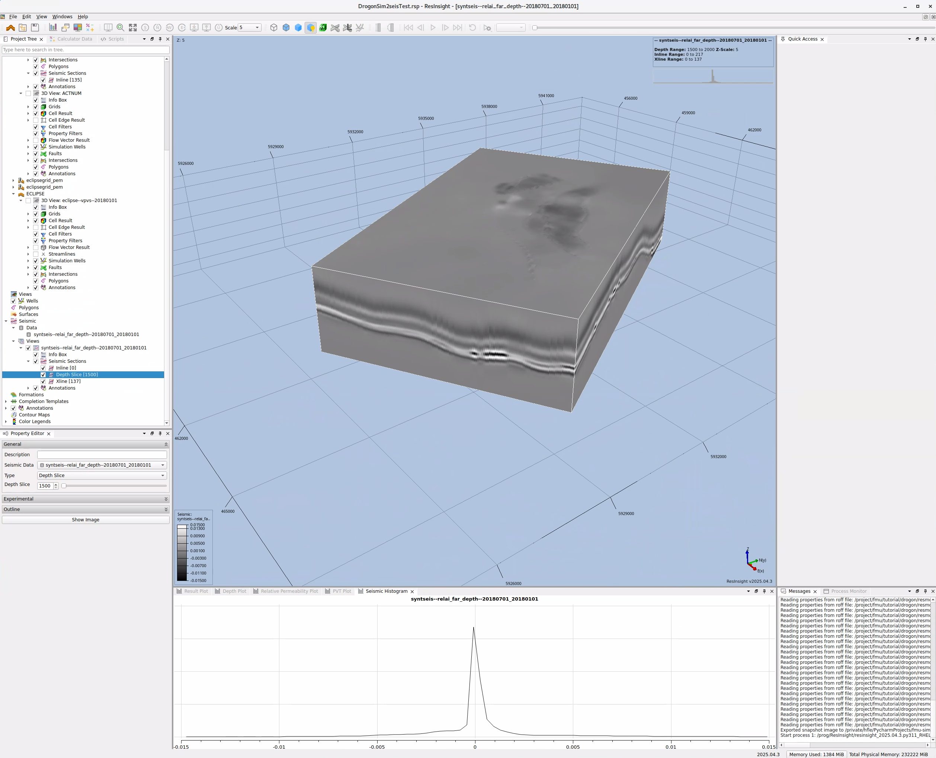Pin the Quick Access panel icon
The width and height of the screenshot is (936, 758).
[x=925, y=39]
